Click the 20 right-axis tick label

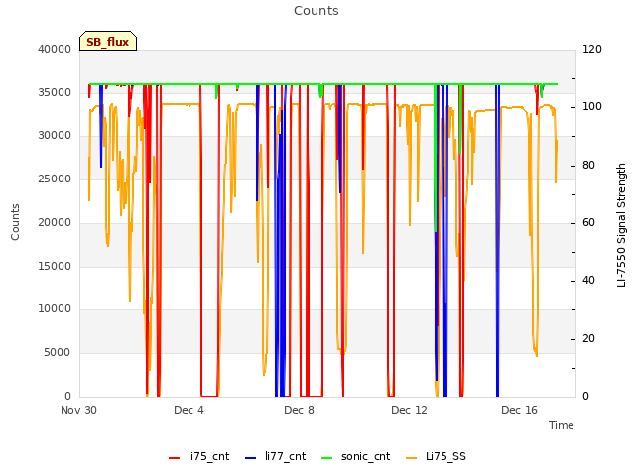pos(588,339)
